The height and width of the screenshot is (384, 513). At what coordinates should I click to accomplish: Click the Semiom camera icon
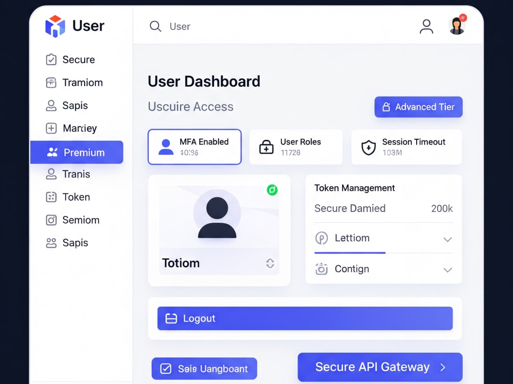coord(51,220)
